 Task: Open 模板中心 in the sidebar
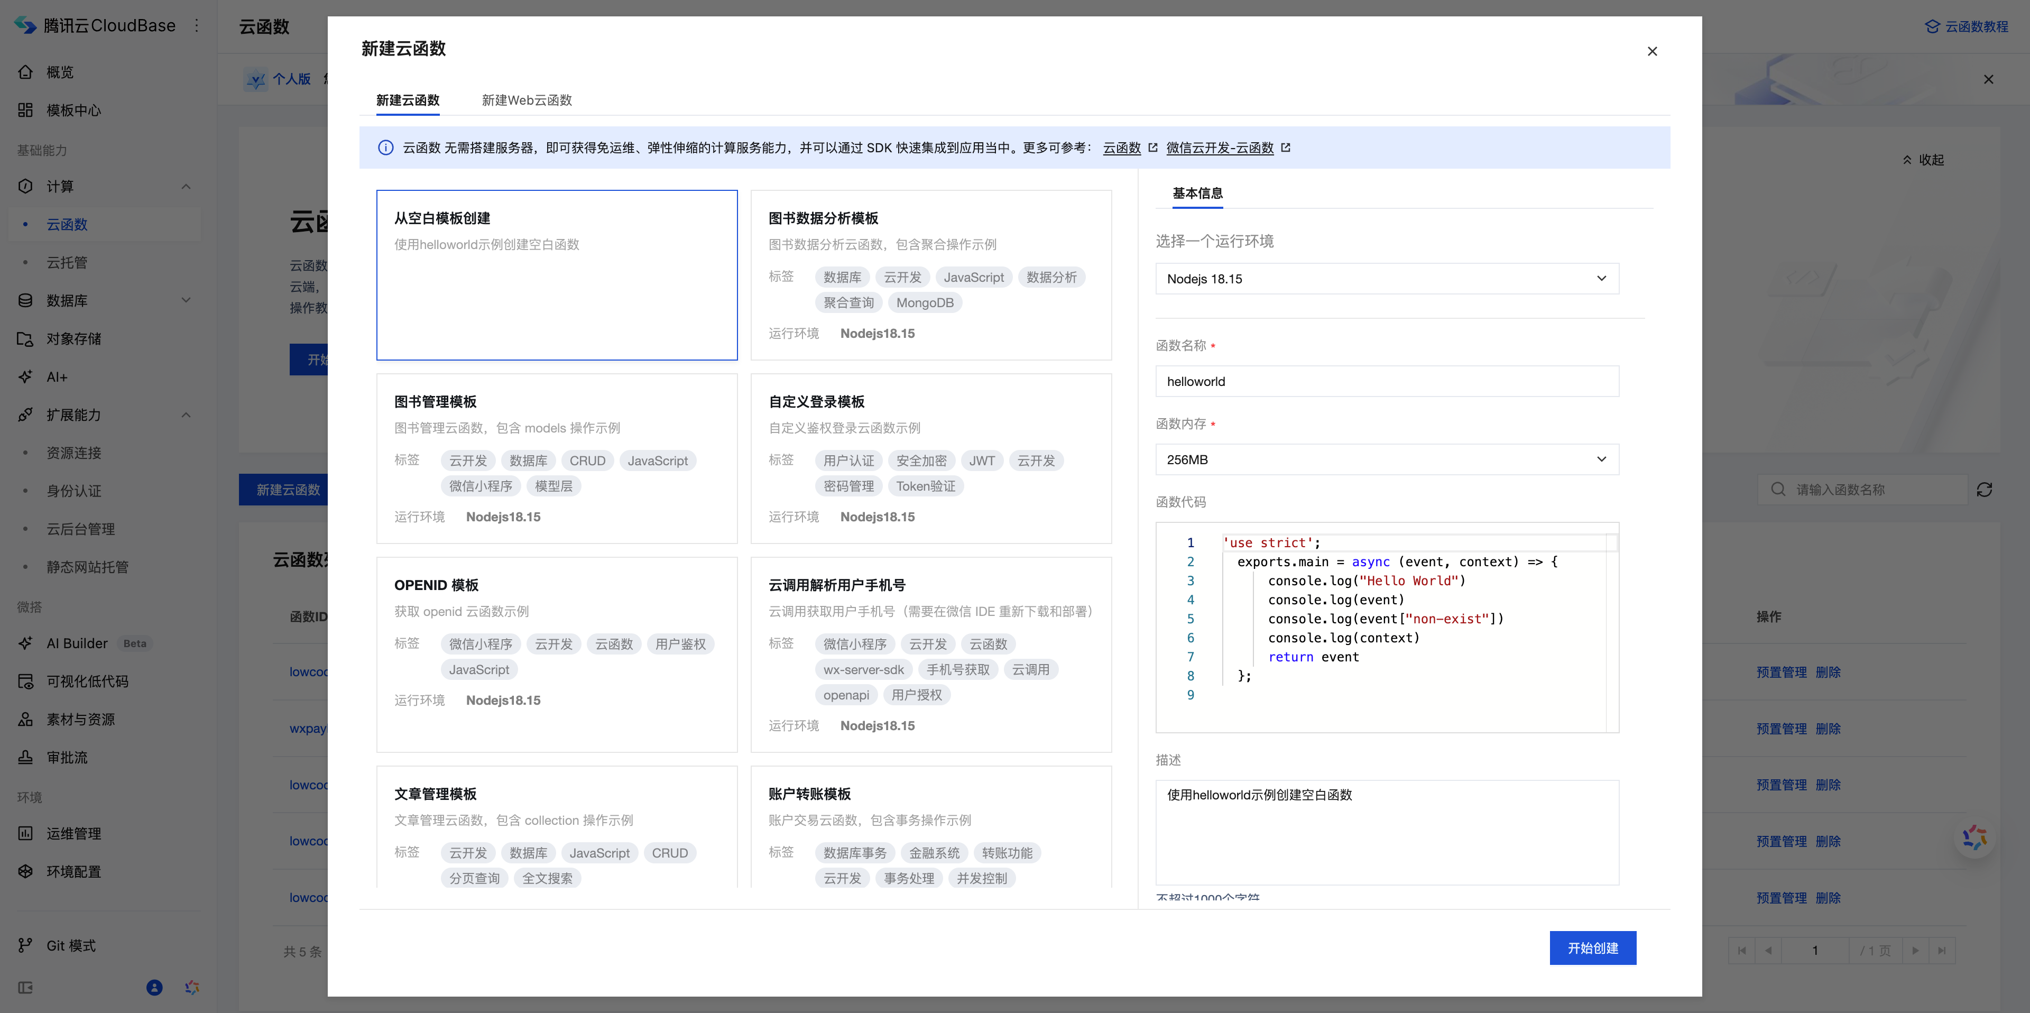pyautogui.click(x=73, y=109)
